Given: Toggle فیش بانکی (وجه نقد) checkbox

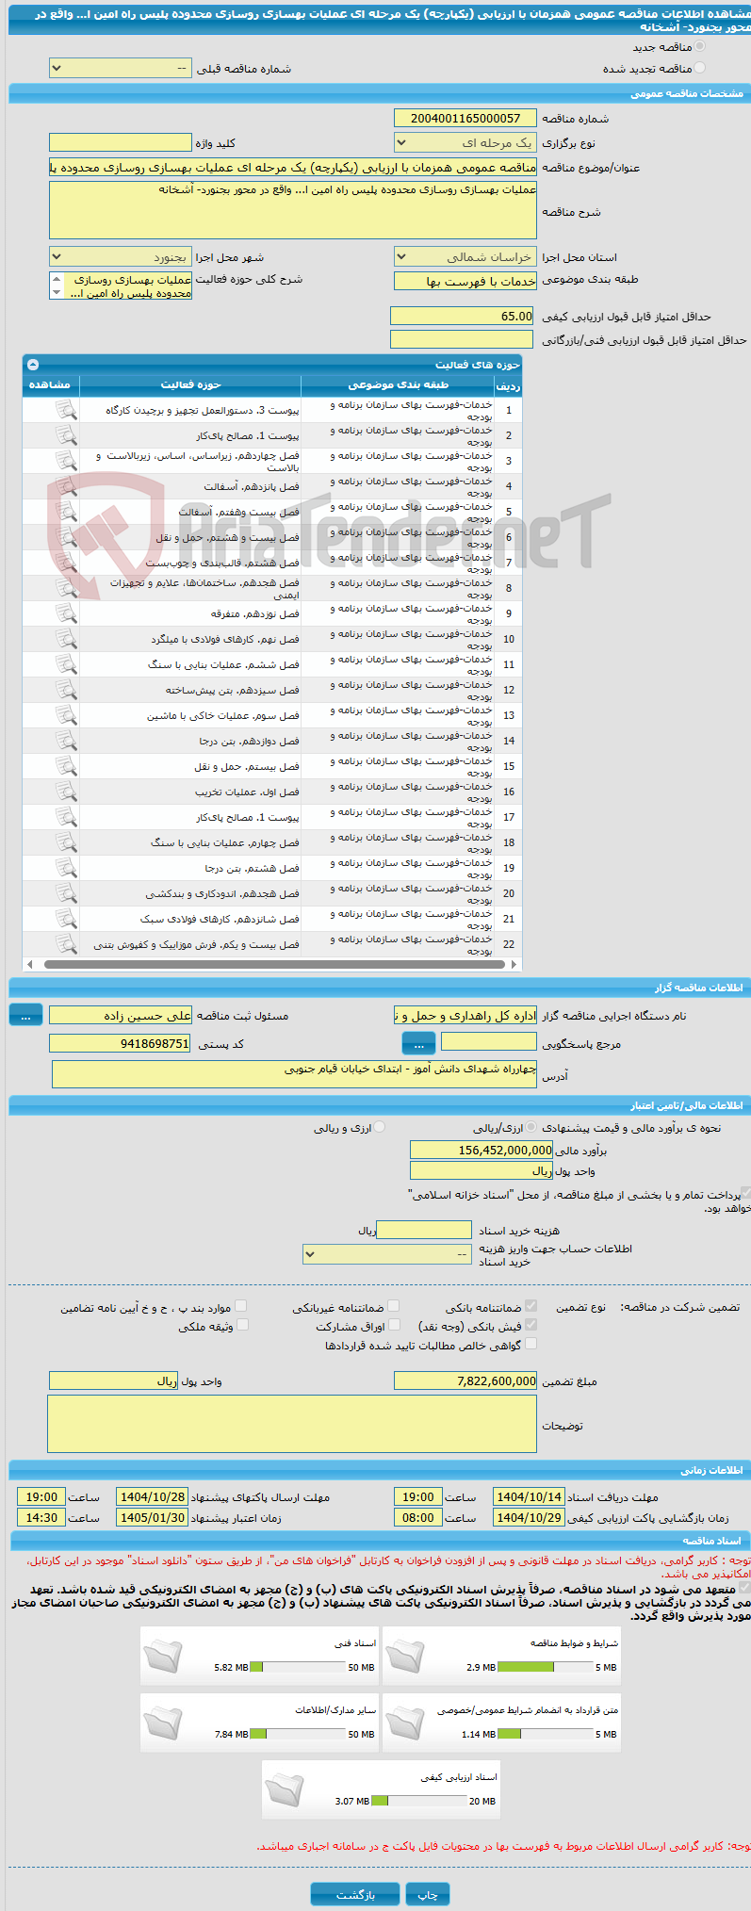Looking at the screenshot, I should (x=531, y=1325).
